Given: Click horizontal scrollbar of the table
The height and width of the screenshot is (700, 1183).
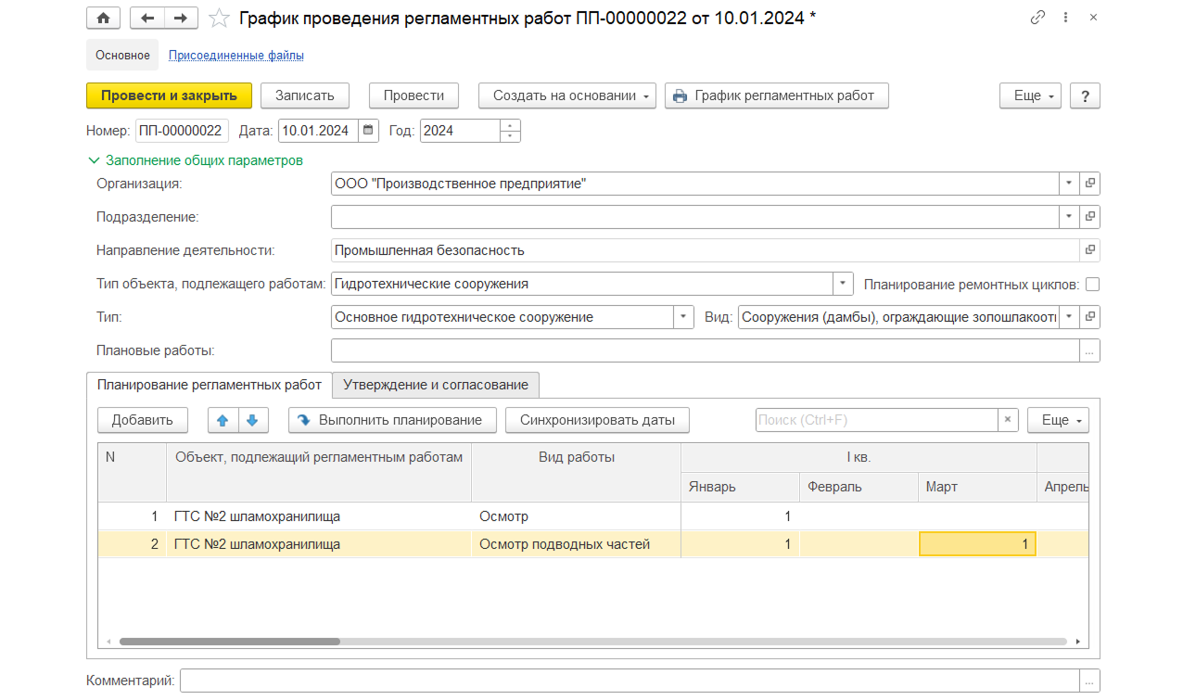Looking at the screenshot, I should (x=593, y=642).
